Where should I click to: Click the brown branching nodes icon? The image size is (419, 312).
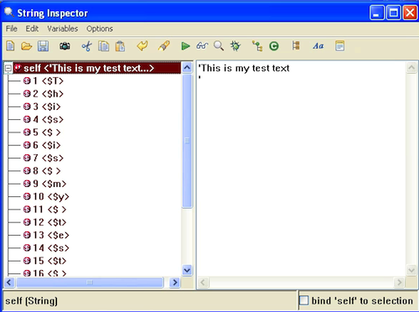point(296,45)
